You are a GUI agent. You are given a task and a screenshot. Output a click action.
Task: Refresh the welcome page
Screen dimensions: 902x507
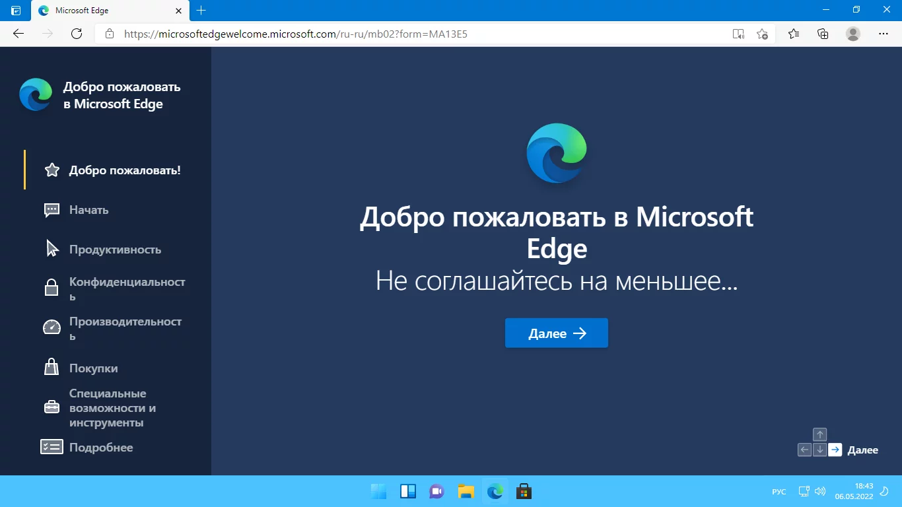[x=77, y=34]
